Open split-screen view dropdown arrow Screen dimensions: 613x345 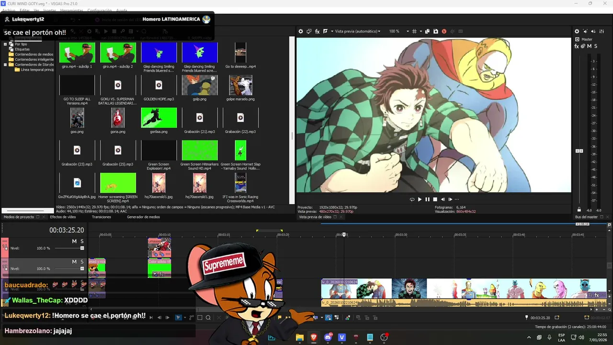332,31
